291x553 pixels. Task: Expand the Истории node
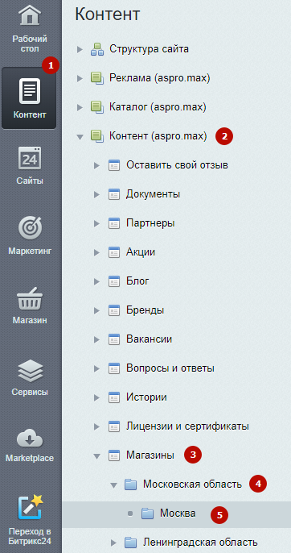96,398
